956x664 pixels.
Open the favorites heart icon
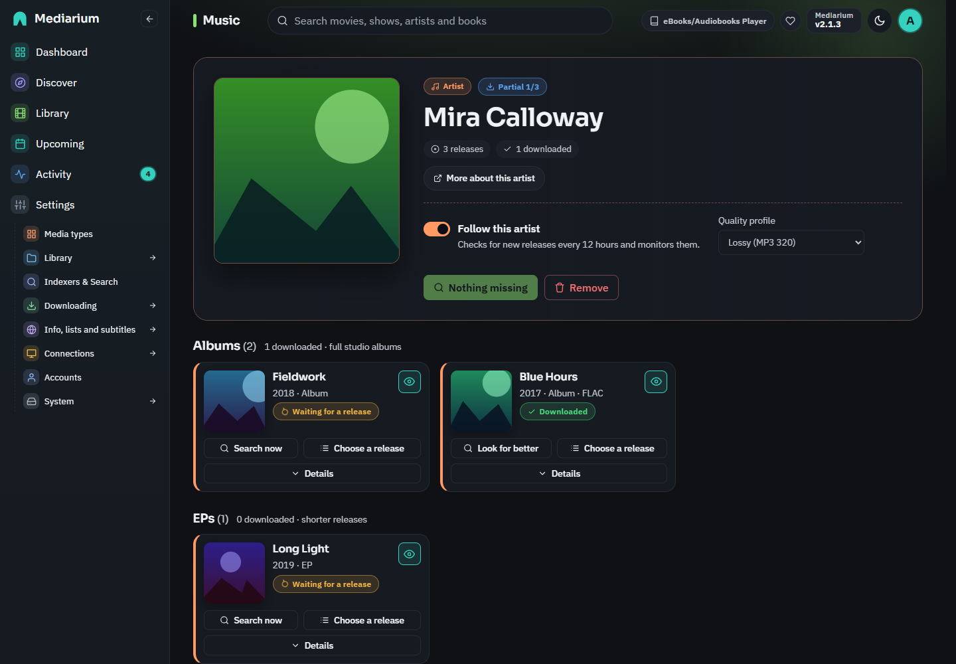pyautogui.click(x=790, y=21)
